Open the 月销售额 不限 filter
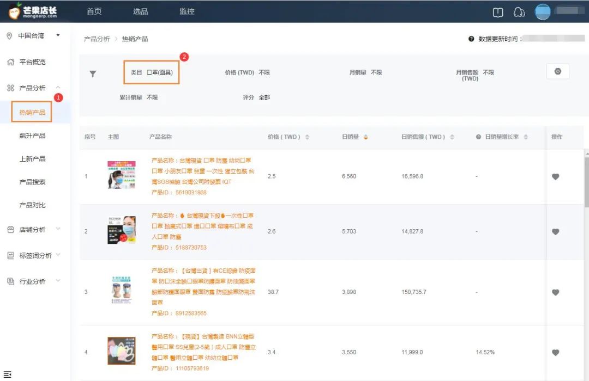Screen dimensions: 589x381 [x=475, y=75]
